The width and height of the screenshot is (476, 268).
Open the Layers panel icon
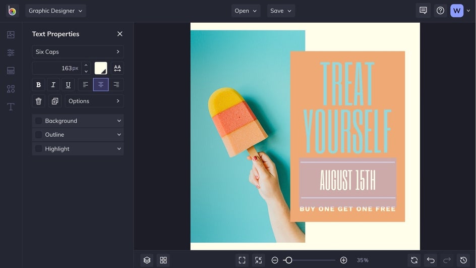[x=147, y=260]
